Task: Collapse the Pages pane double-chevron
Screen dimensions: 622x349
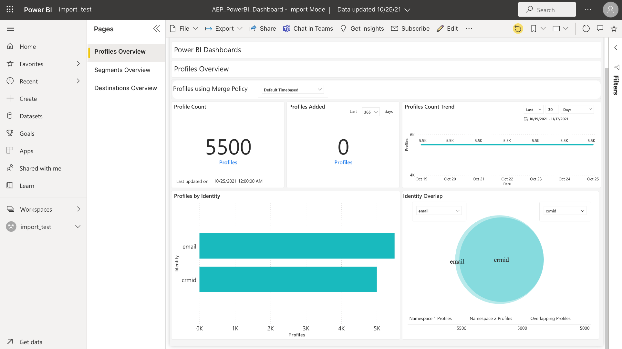Action: (x=157, y=29)
